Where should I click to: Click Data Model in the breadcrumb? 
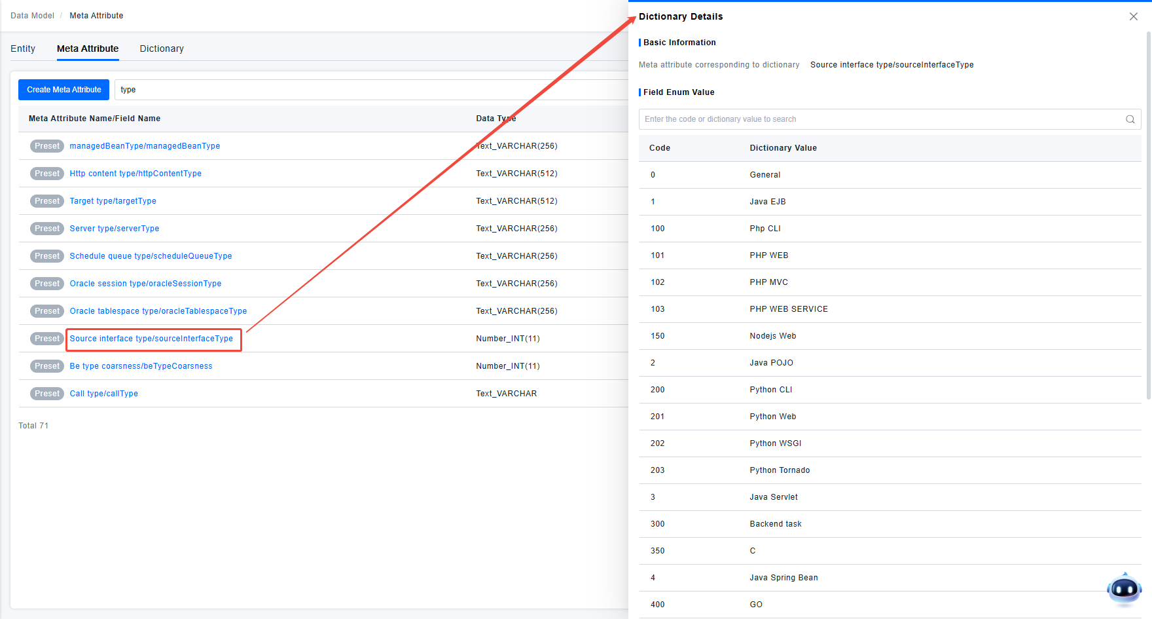click(x=32, y=16)
